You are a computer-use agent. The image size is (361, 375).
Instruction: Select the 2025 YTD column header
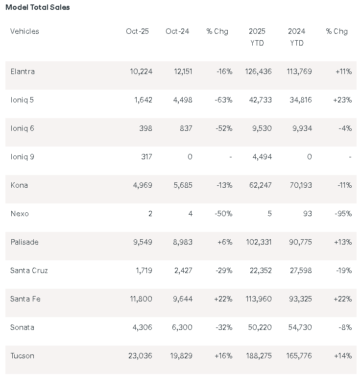click(257, 37)
